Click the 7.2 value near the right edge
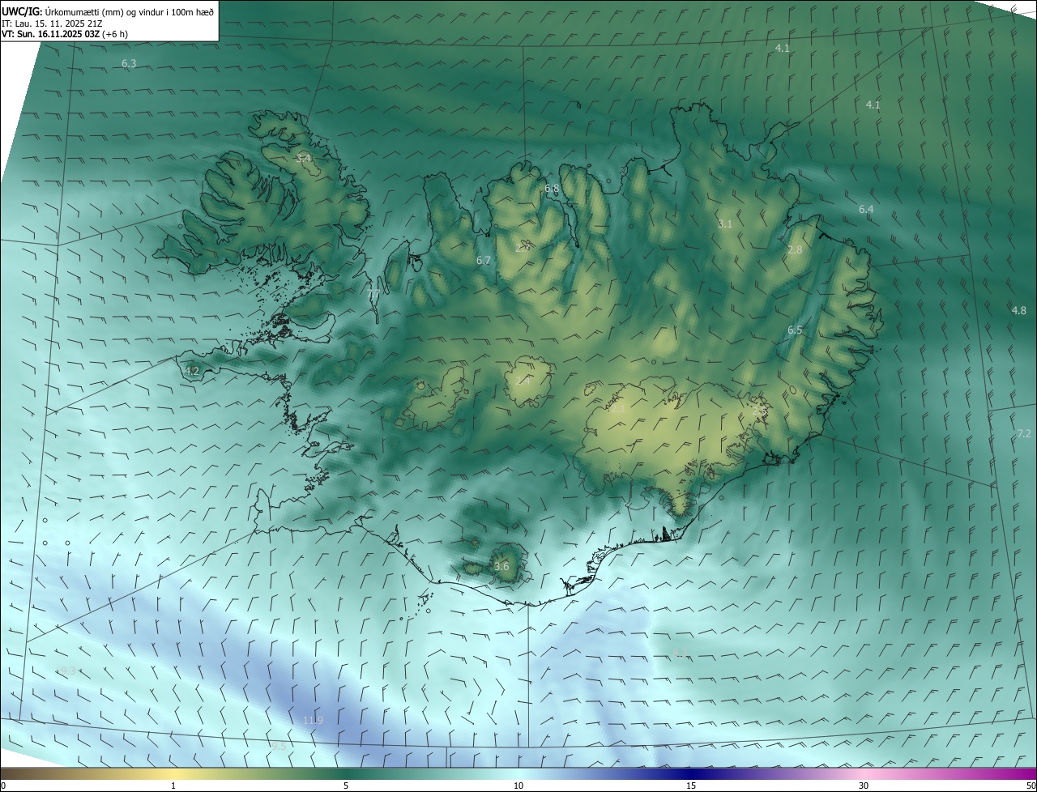This screenshot has height=792, width=1037. pos(1023,434)
